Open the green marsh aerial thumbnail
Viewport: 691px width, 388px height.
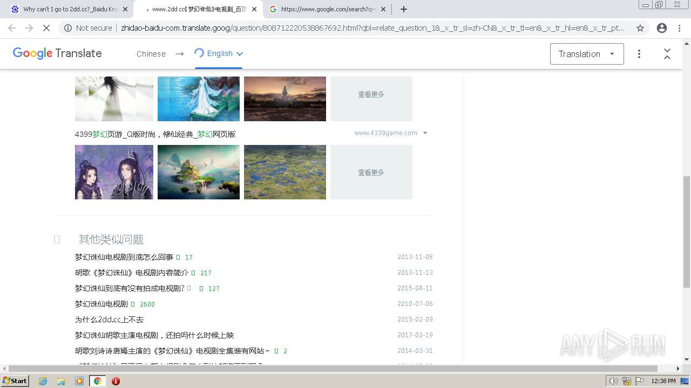(285, 172)
